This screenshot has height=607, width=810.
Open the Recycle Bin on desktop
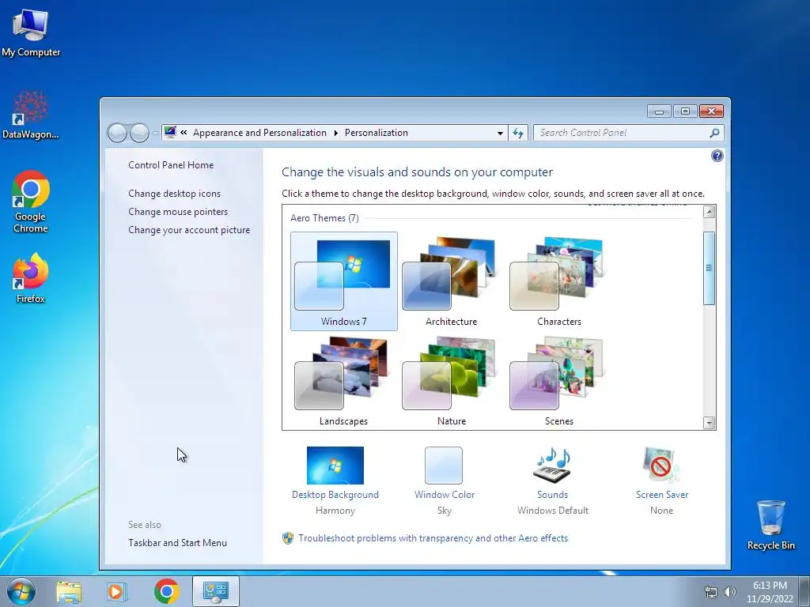click(770, 525)
